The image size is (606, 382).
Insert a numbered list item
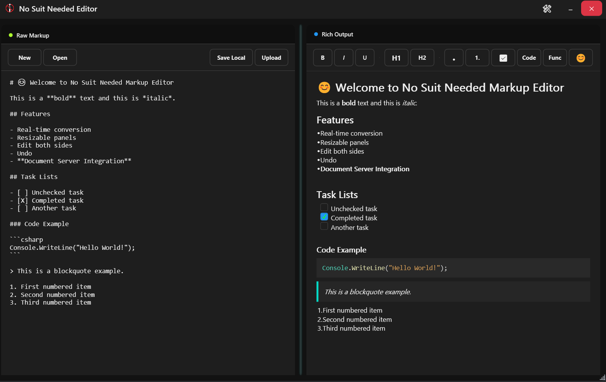[x=477, y=57]
